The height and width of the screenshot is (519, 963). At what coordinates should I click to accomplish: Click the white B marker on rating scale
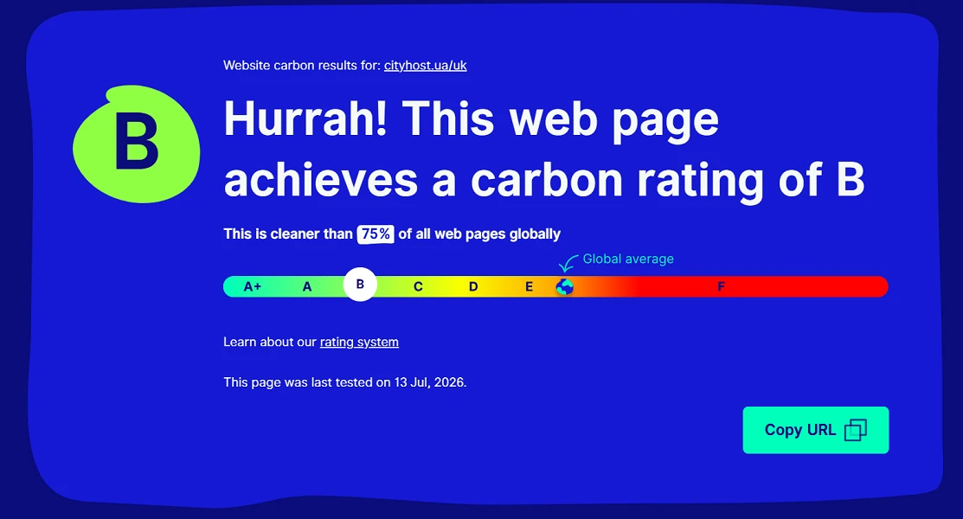360,285
